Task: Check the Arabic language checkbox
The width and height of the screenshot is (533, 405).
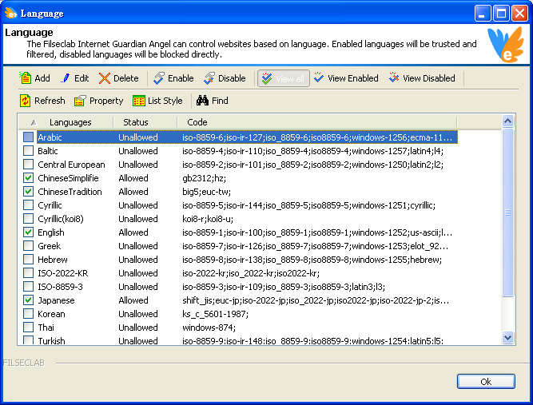Action: [29, 137]
